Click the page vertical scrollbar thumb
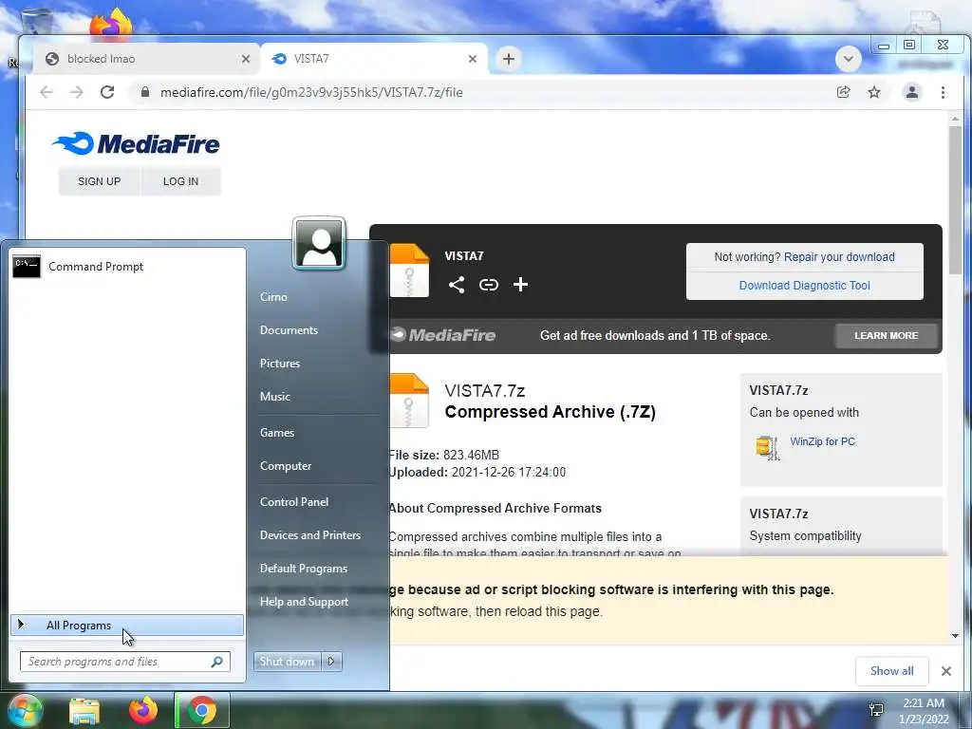 (x=955, y=199)
